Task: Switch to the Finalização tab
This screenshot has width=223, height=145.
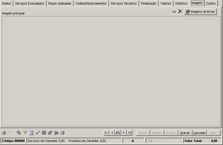Action: (148, 3)
